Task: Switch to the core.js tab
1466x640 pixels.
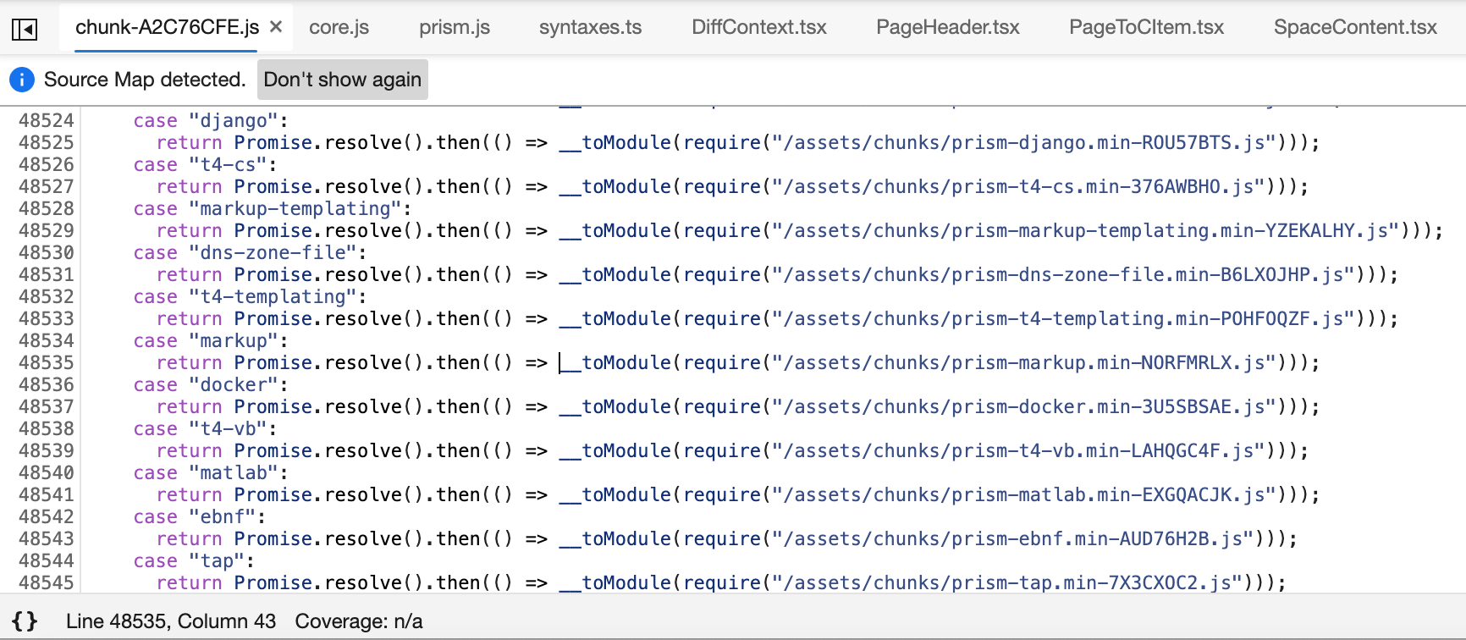Action: 339,27
